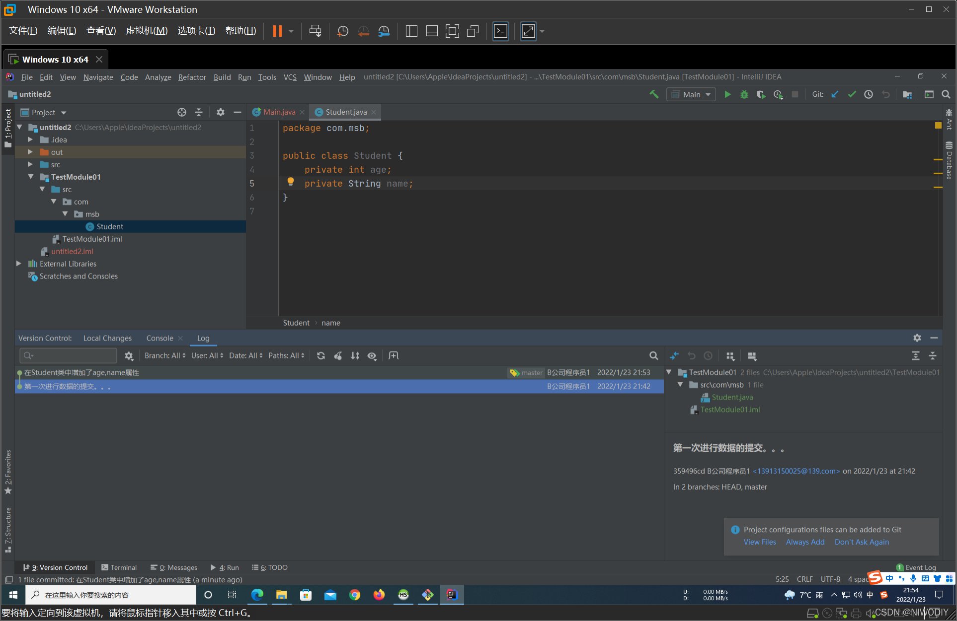This screenshot has height=621, width=957.
Task: Take VM snapshot icon in VMware toolbar
Action: coord(343,31)
